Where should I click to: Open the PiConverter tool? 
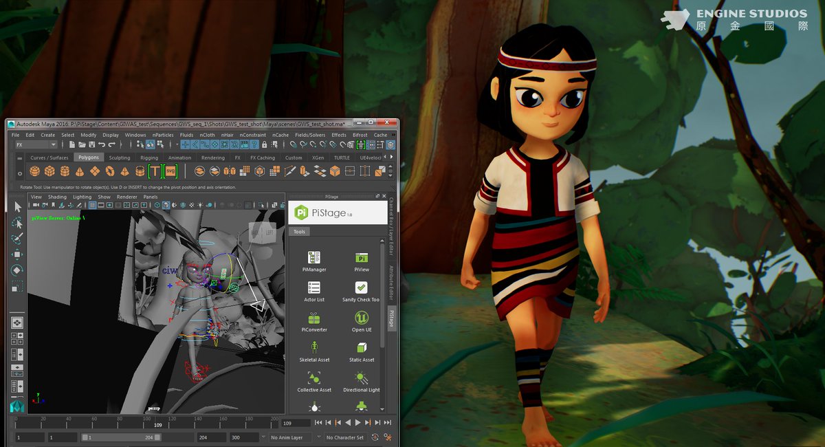(x=314, y=322)
